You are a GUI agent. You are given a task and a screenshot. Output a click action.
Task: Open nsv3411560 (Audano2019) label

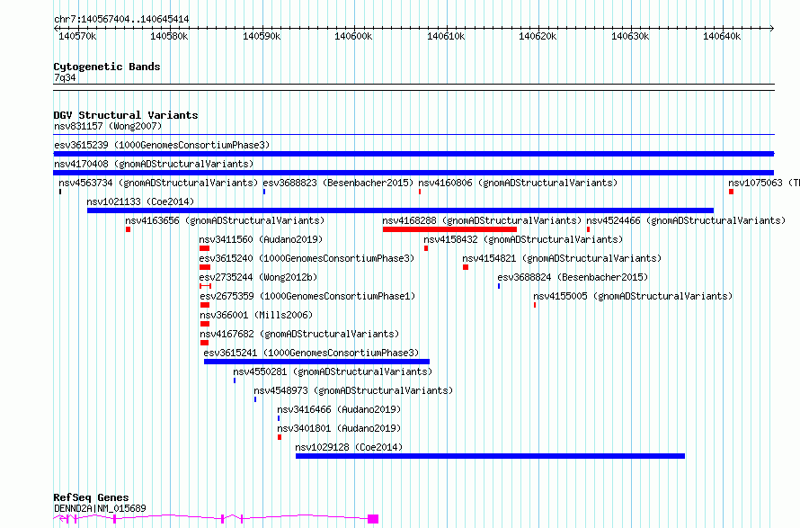261,239
